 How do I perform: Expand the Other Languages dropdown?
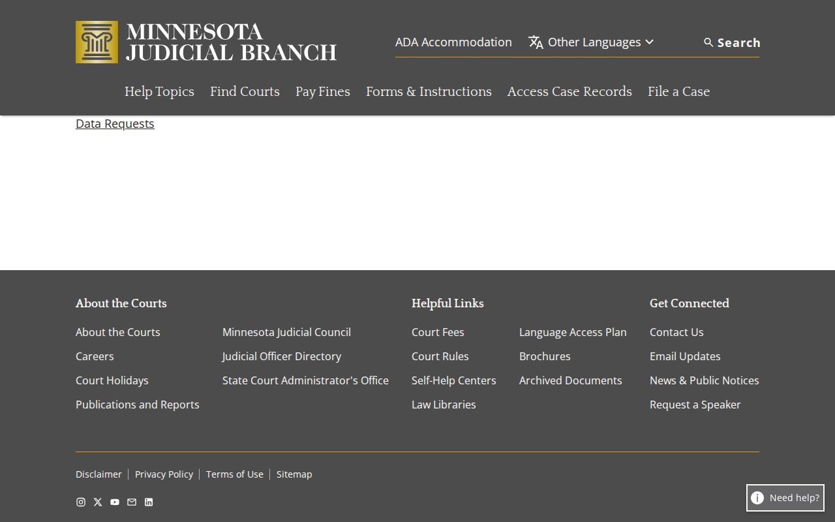tap(591, 42)
